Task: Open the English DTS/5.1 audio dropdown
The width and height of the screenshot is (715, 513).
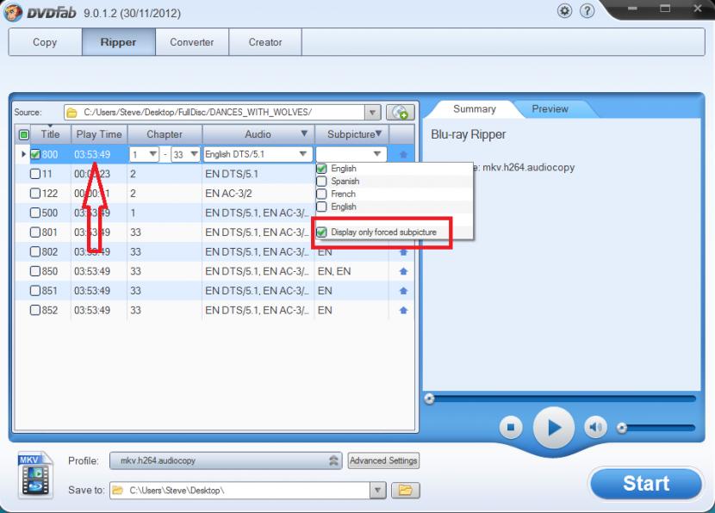Action: pyautogui.click(x=302, y=154)
